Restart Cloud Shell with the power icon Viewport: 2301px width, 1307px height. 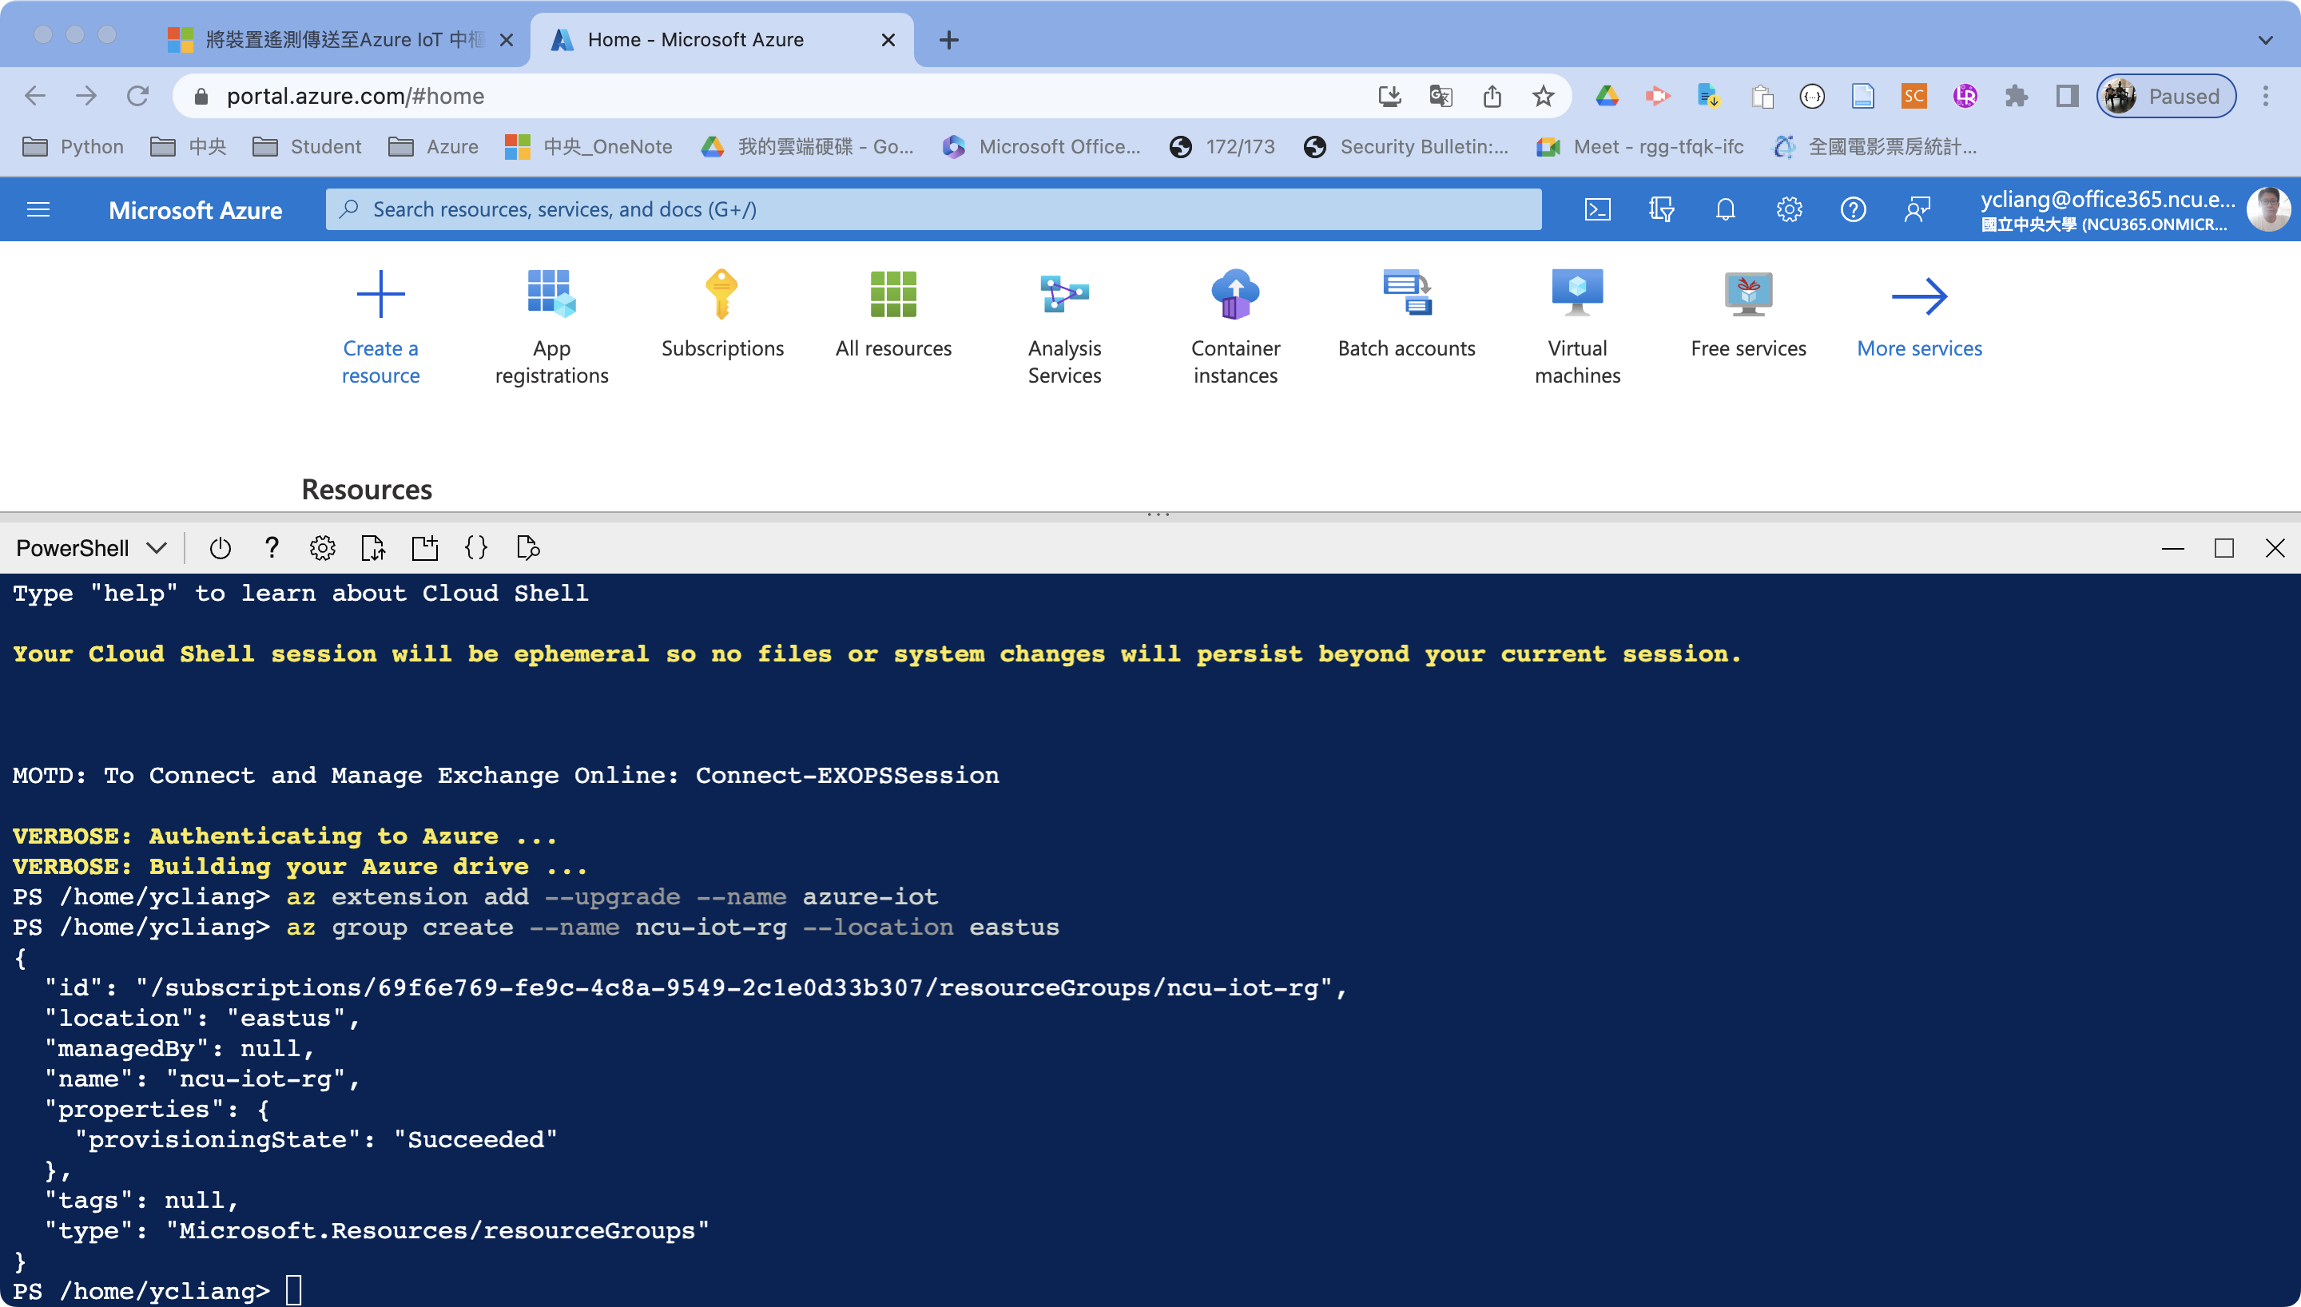220,547
